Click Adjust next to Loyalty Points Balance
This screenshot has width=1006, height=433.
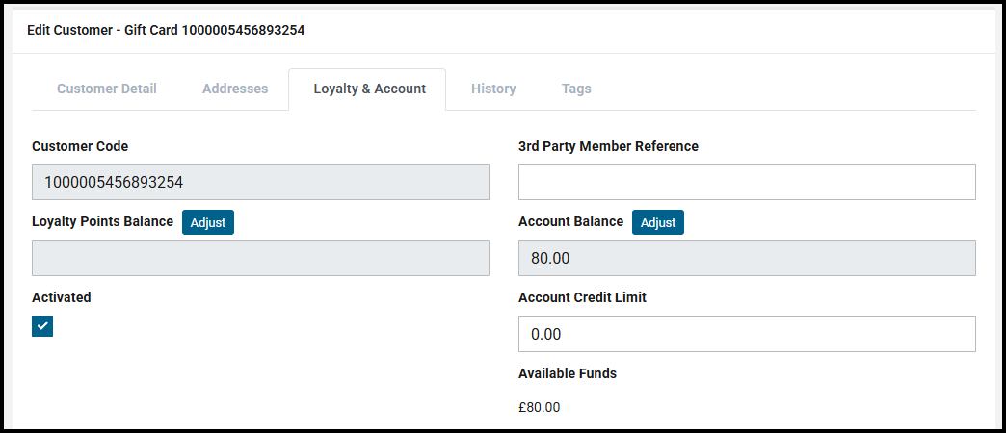click(208, 222)
